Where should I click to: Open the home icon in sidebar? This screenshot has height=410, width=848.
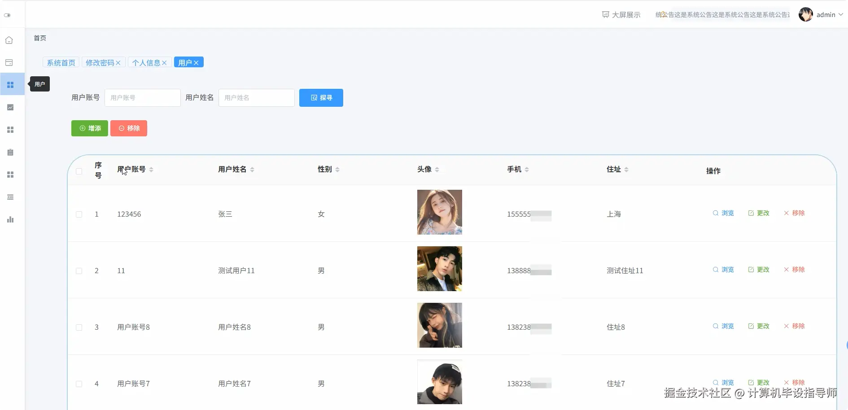coord(9,40)
